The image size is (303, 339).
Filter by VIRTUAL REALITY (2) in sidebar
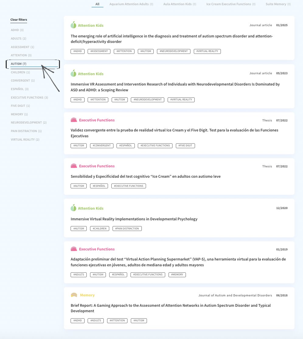[x=25, y=139]
